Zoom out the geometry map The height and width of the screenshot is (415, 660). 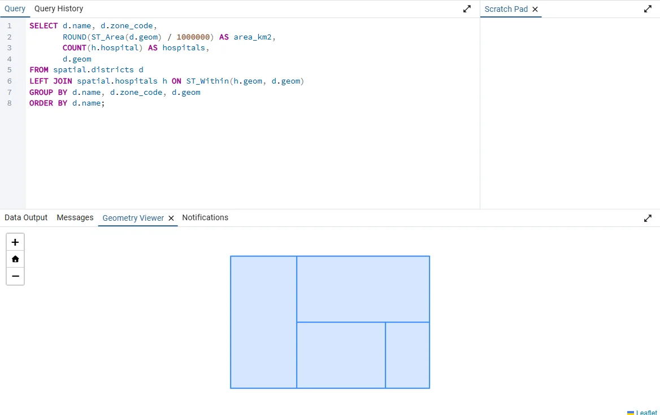pyautogui.click(x=15, y=276)
